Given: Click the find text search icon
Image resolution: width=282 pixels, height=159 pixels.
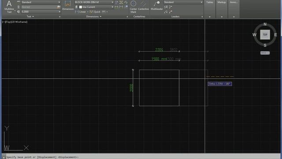Looking at the screenshot, I should pyautogui.click(x=59, y=7).
